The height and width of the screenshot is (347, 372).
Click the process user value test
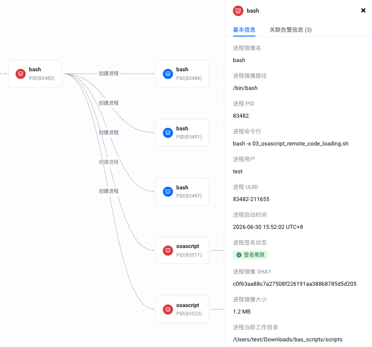click(238, 172)
